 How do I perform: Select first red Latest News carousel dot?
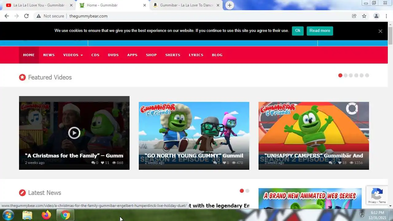click(242, 191)
